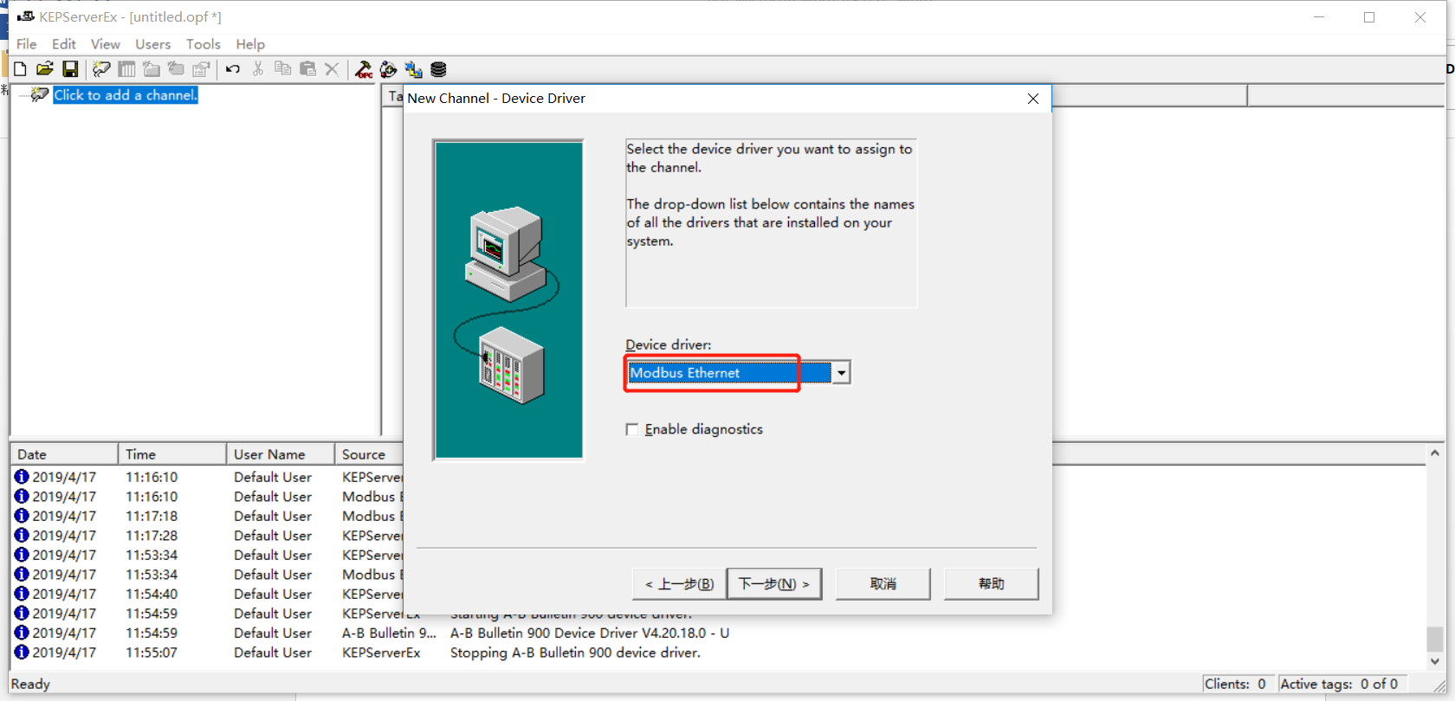1455x701 pixels.
Task: Open the File menu
Action: pos(27,44)
